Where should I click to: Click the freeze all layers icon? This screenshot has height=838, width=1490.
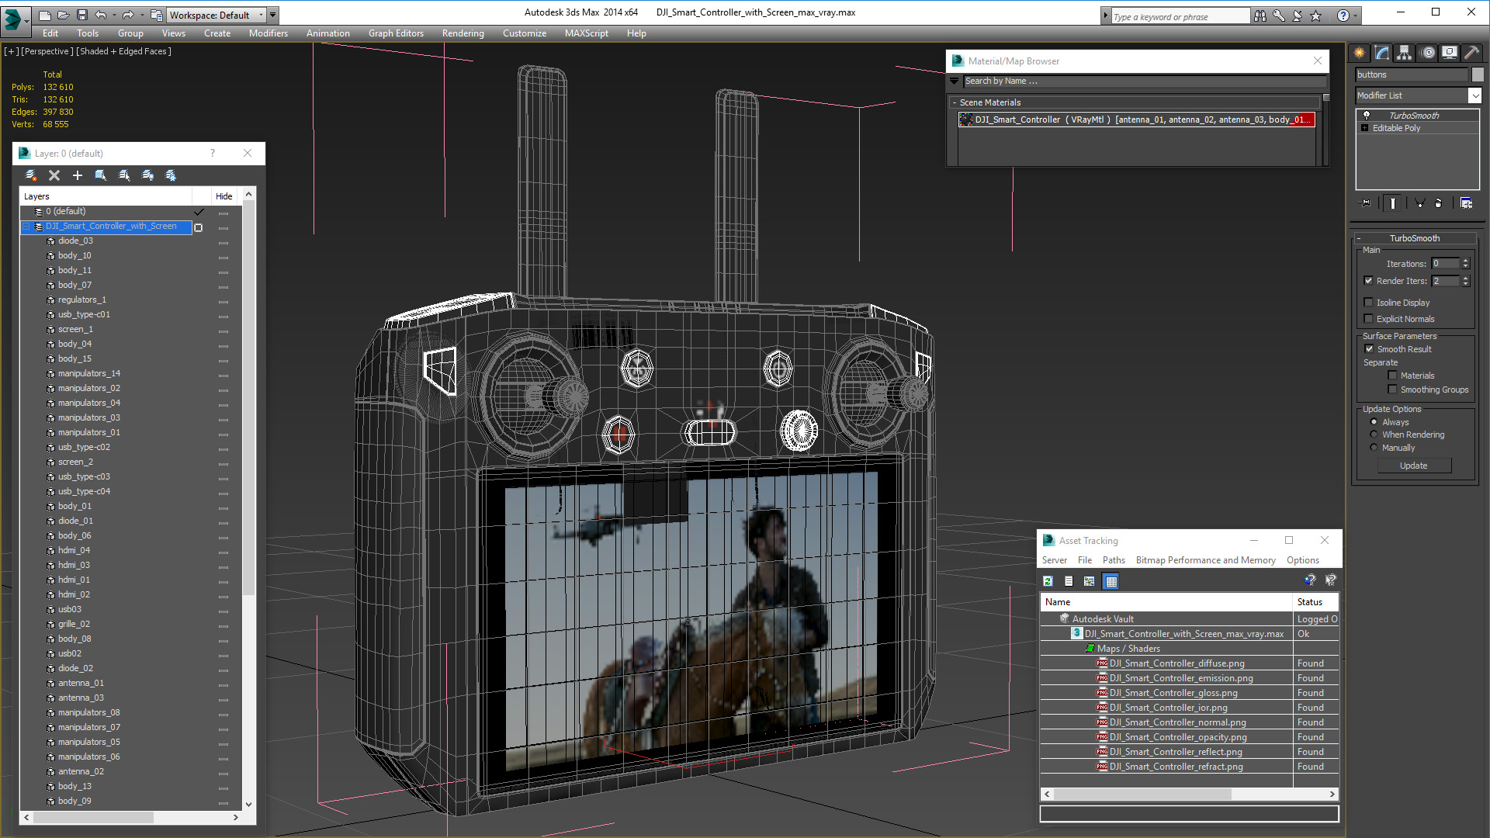point(171,175)
